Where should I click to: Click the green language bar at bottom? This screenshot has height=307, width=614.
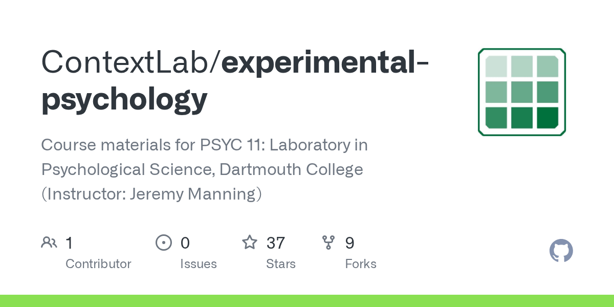[307, 301]
